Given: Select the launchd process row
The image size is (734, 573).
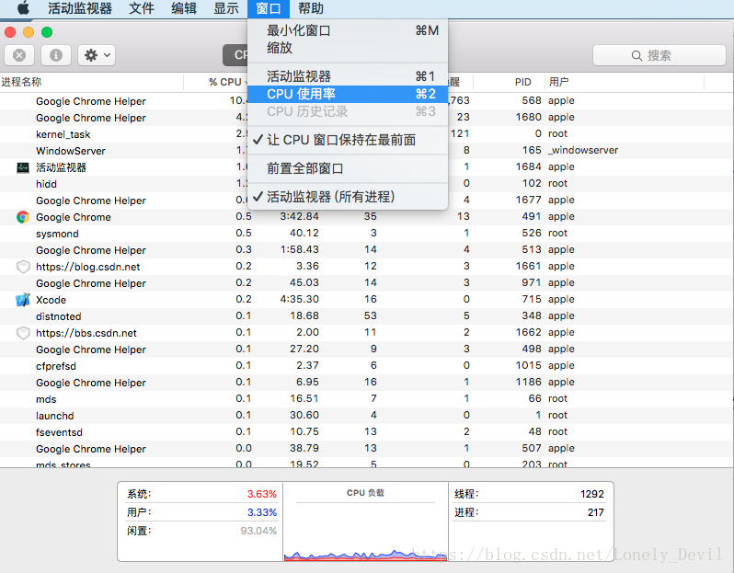Looking at the screenshot, I should coord(367,416).
